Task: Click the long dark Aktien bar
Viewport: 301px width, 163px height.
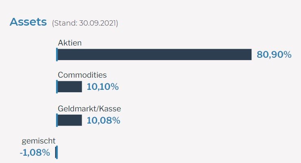Action: click(154, 54)
